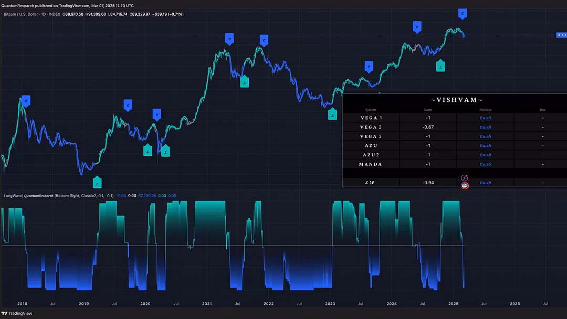Click Cash position in AZU row
The width and height of the screenshot is (567, 319).
tap(485, 145)
